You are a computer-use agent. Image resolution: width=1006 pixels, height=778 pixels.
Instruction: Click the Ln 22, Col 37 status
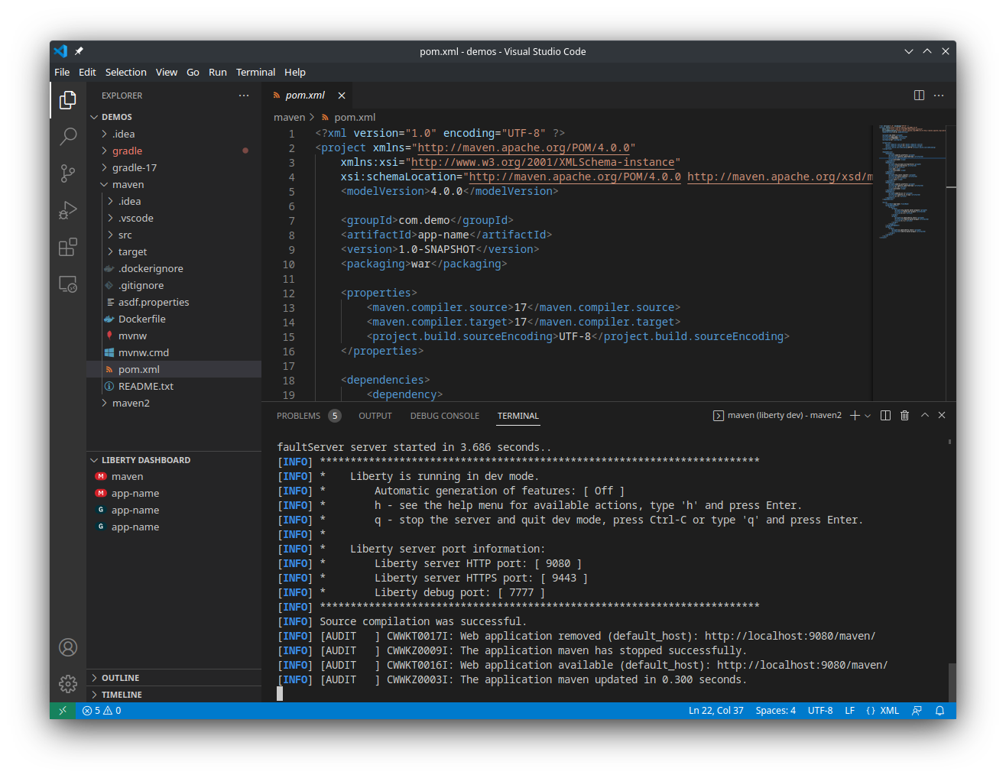[716, 711]
